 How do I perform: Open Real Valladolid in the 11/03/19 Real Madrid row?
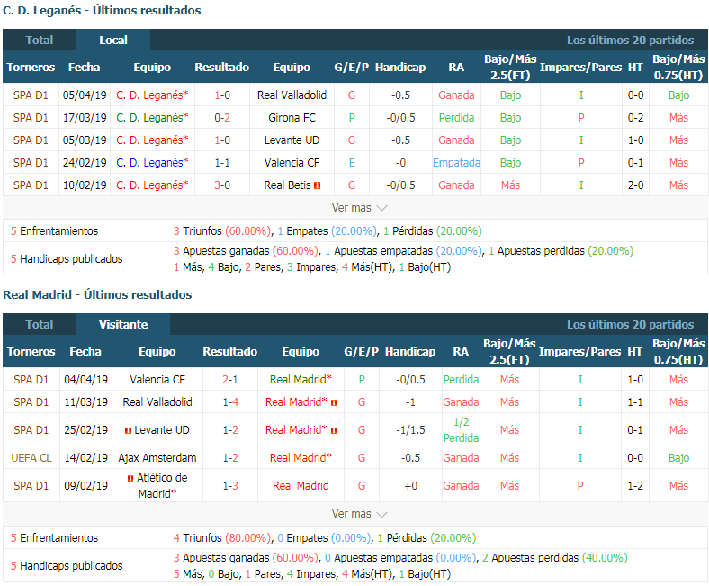pyautogui.click(x=157, y=401)
